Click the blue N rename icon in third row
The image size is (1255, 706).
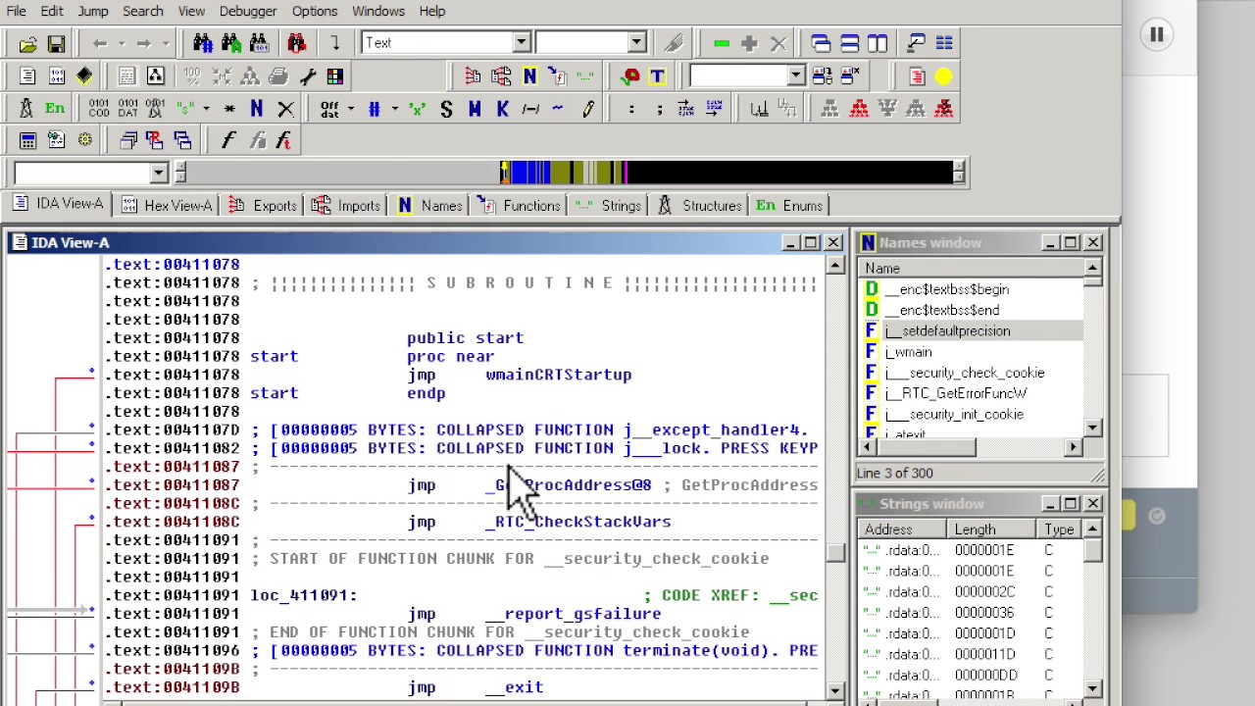click(257, 109)
